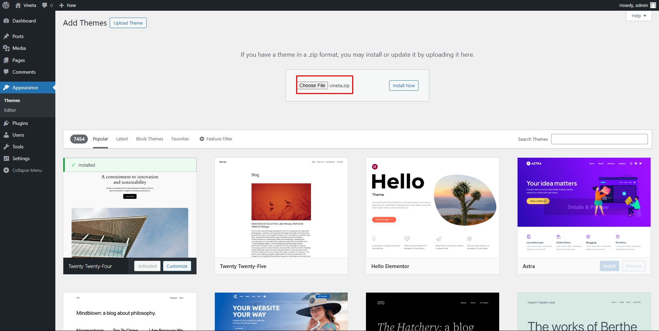Switch to the Block Themes tab
The width and height of the screenshot is (659, 331).
[x=149, y=139]
